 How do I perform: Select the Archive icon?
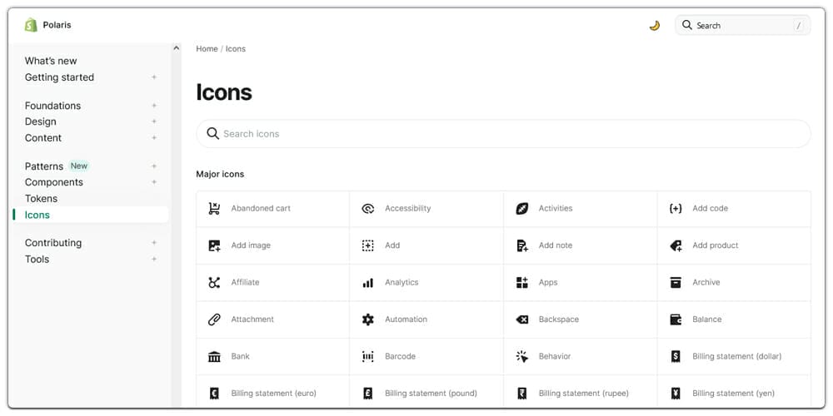coord(676,283)
